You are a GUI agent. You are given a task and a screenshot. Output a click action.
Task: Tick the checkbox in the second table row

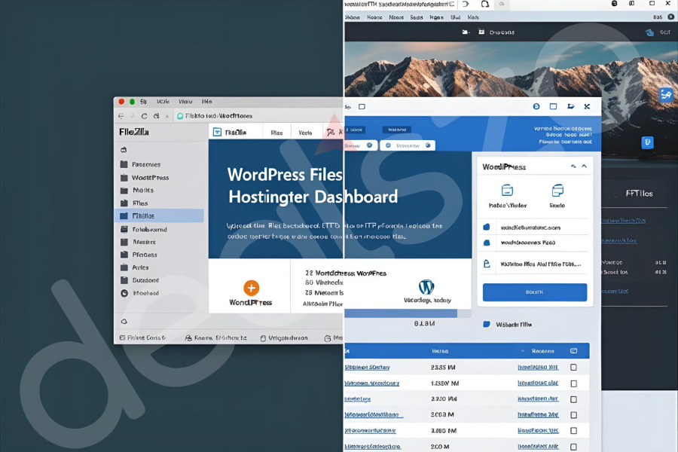point(574,383)
